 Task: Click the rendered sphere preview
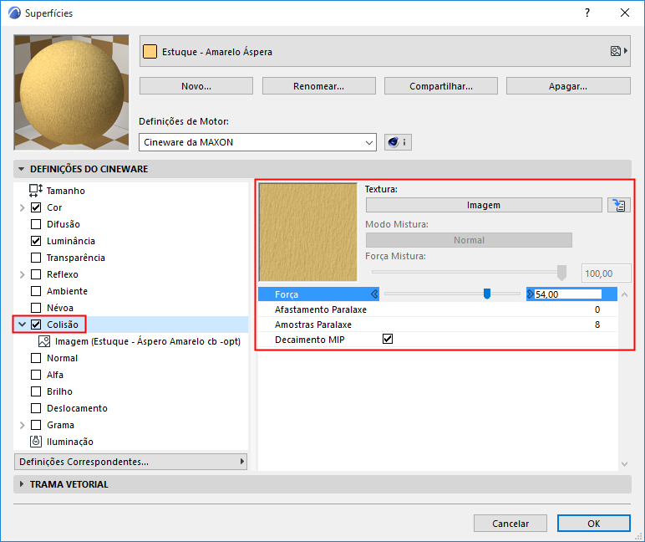click(72, 93)
